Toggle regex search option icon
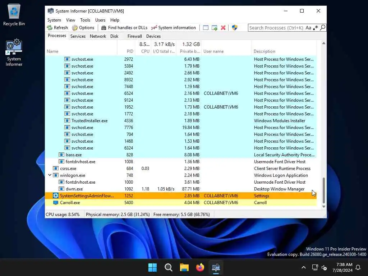The height and width of the screenshot is (276, 368). [316, 28]
